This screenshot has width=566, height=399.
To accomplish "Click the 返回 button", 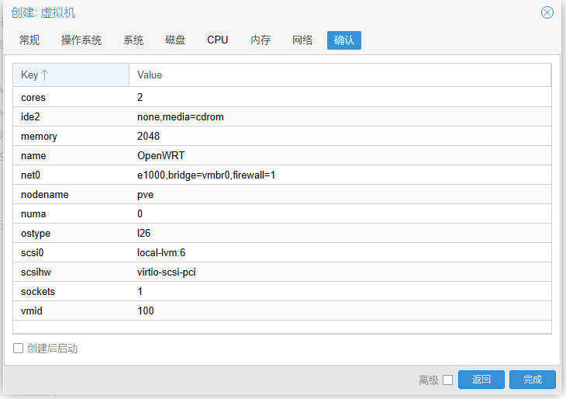I will (481, 380).
